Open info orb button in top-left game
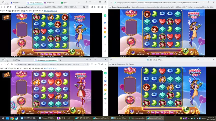Image resolution: width=216 pixels, height=121 pixels. [23, 53]
